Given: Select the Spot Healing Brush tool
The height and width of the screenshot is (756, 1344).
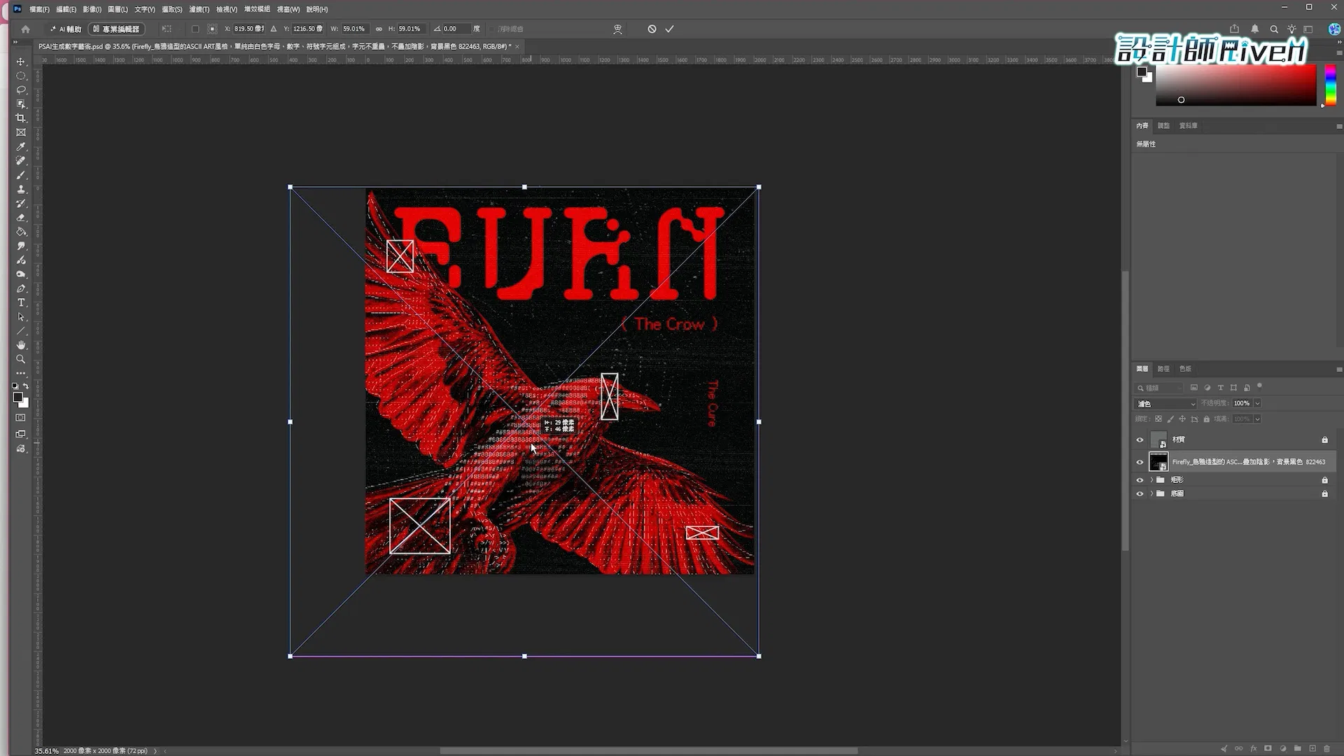Looking at the screenshot, I should click(21, 161).
